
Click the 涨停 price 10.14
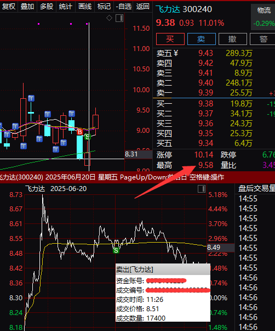[x=204, y=155]
